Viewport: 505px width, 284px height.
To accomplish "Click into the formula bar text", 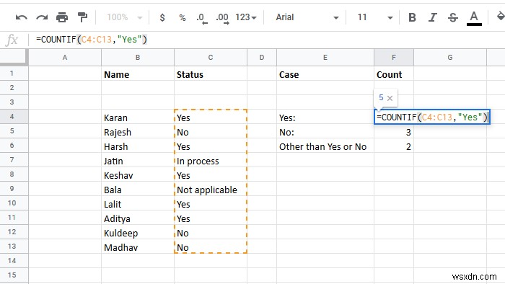I will (92, 40).
